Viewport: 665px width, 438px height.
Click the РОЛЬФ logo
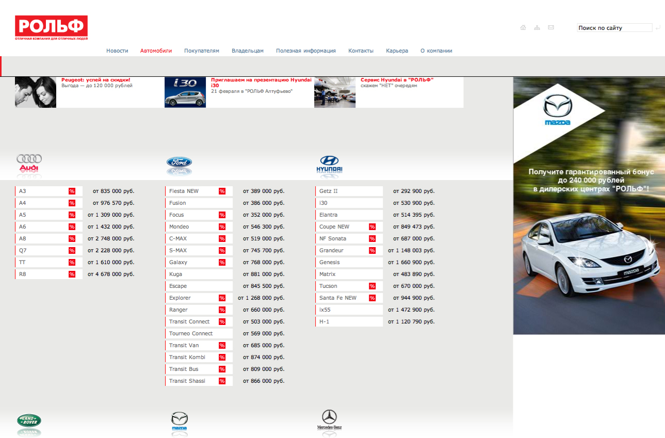51,28
